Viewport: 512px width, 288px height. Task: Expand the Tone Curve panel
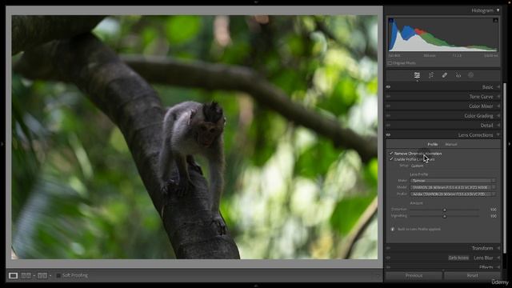[498, 97]
